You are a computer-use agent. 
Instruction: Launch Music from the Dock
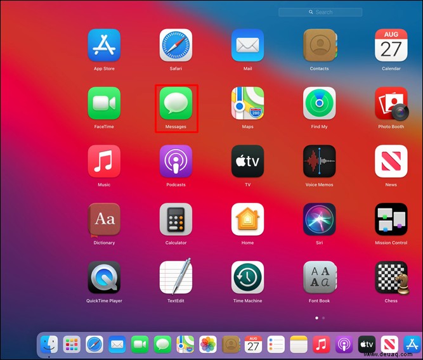coord(322,344)
